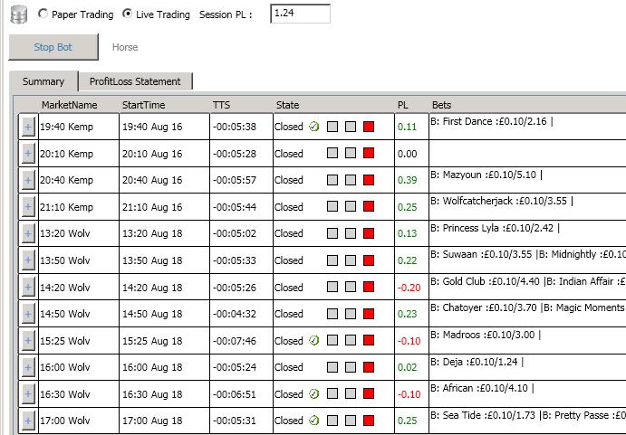Screen dimensions: 626x435
Task: Toggle first grey box in 13:20 Wolv row
Action: tap(332, 233)
